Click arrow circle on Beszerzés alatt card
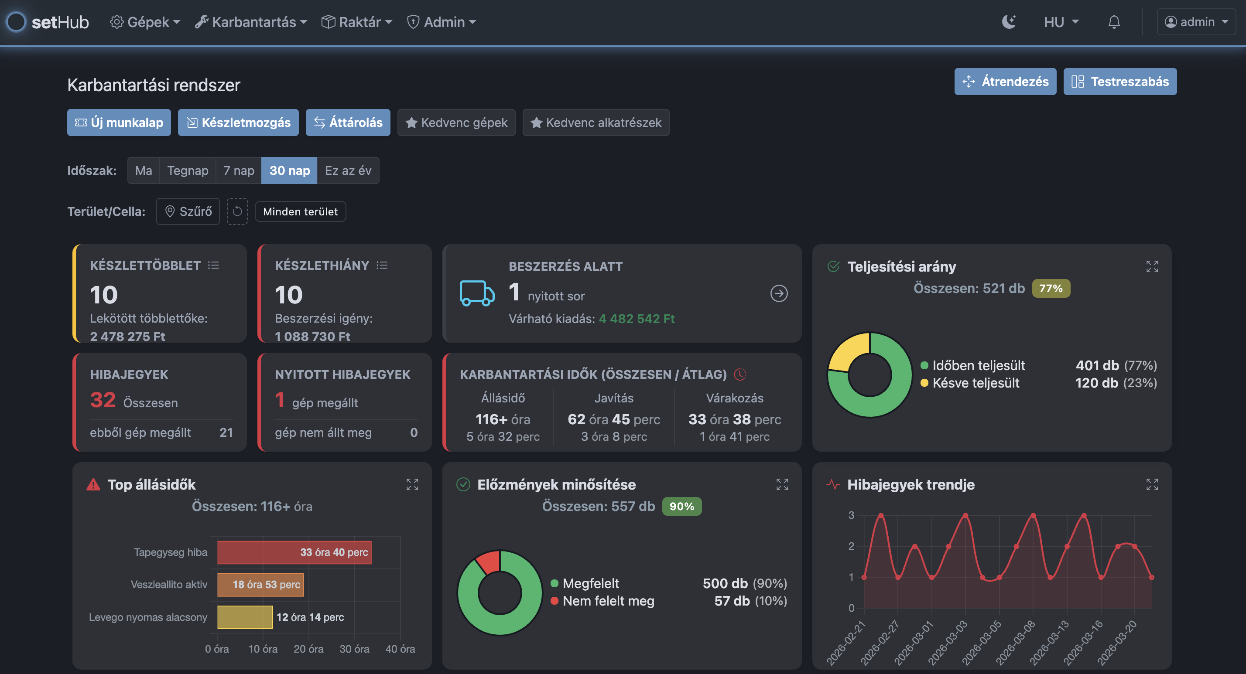This screenshot has width=1246, height=674. coord(779,293)
